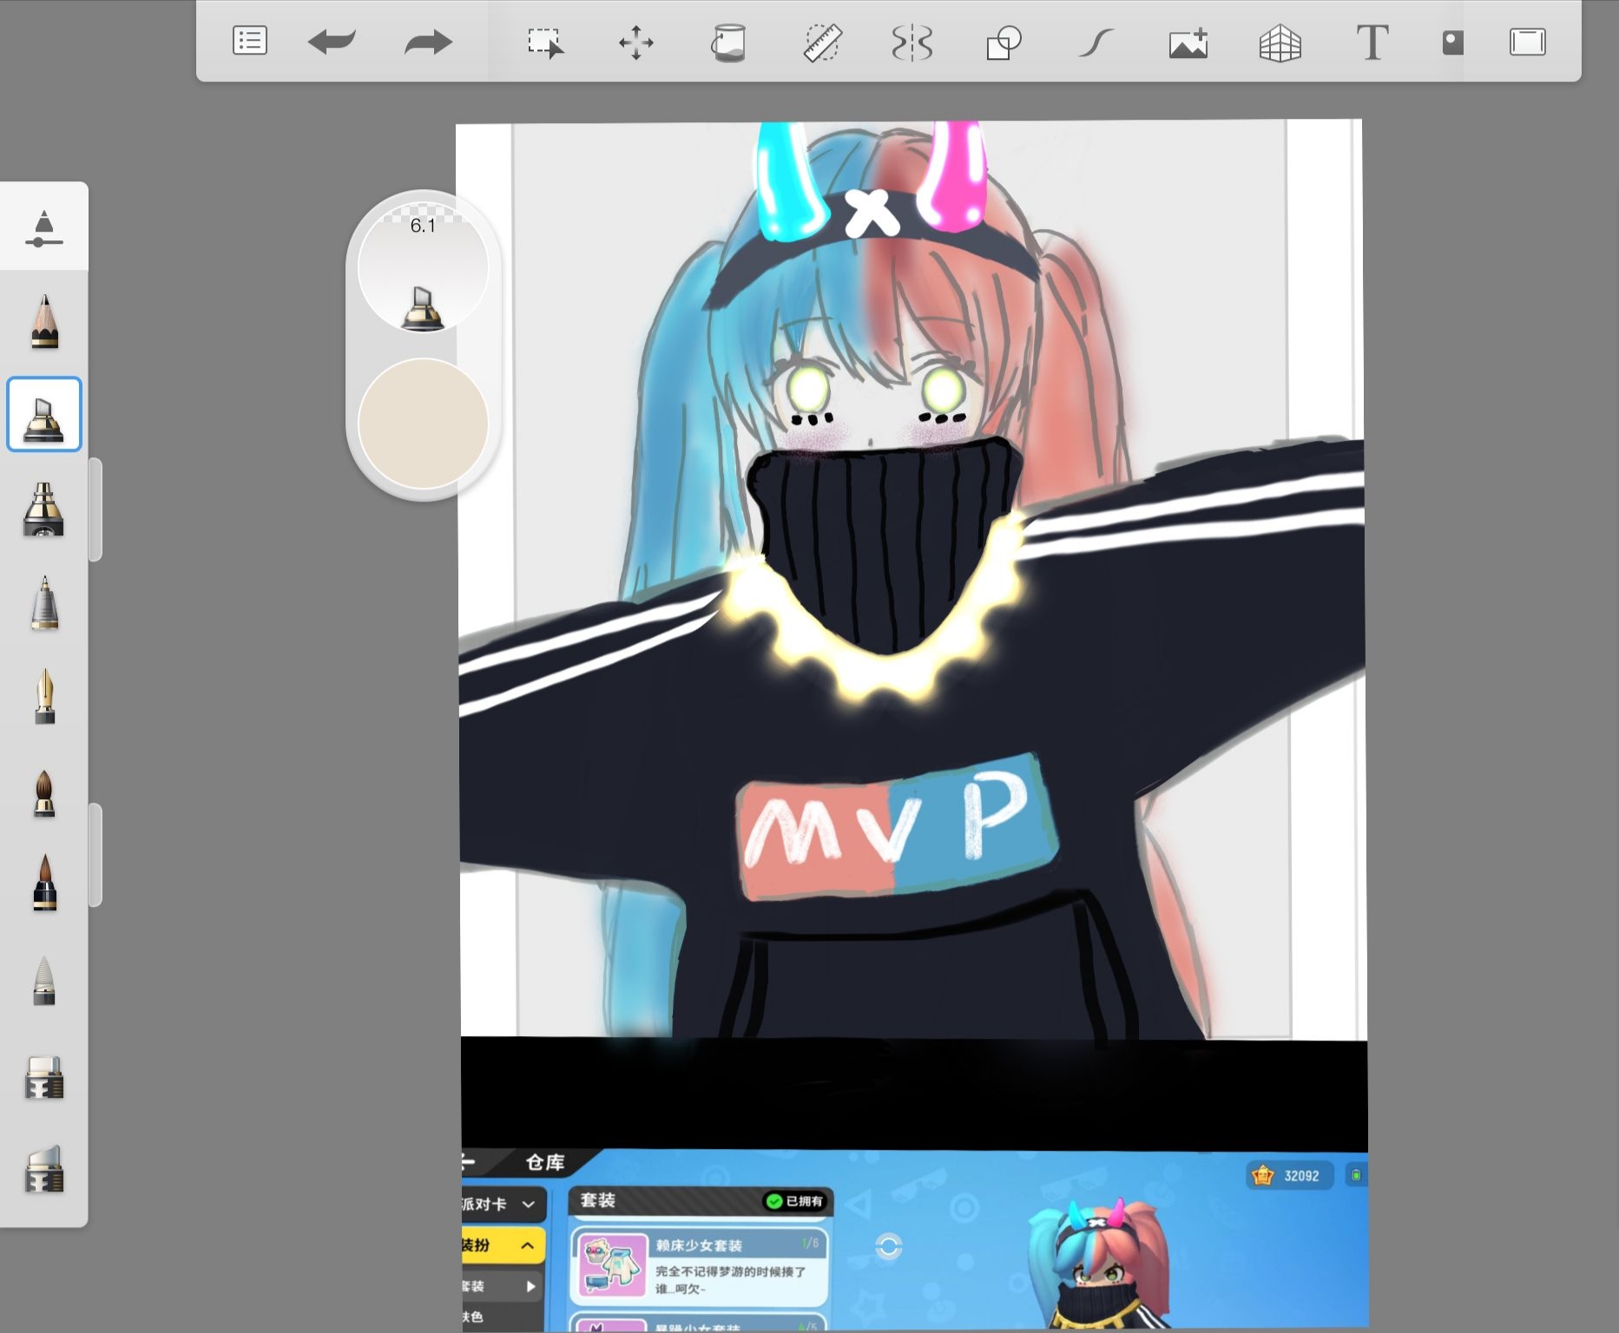Select the 赖床少女套装 outfit card
Screen dimensions: 1619x1333
point(699,1265)
